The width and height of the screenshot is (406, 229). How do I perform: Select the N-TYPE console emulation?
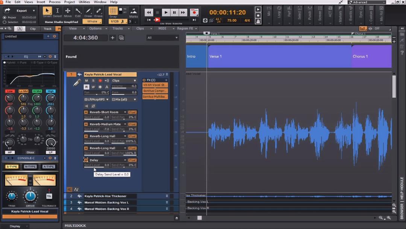pyautogui.click(x=30, y=167)
